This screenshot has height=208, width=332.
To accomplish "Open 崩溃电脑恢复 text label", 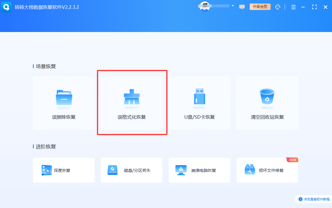I will tap(204, 170).
